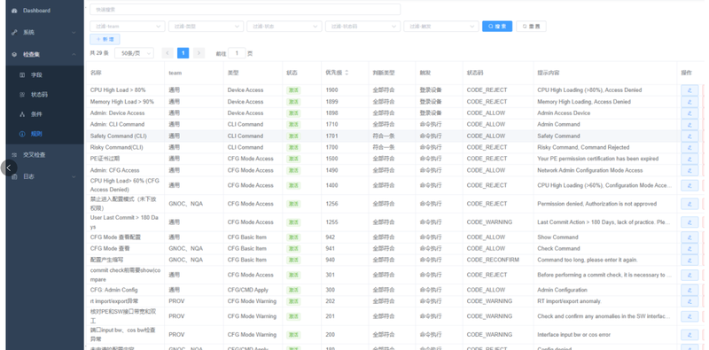Edit the CFG Mode 查看 rule (priority 941)
Image resolution: width=709 pixels, height=350 pixels.
(x=690, y=249)
